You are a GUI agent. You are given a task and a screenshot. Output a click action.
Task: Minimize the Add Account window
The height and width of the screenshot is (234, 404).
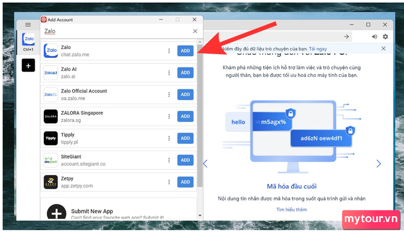tap(161, 20)
